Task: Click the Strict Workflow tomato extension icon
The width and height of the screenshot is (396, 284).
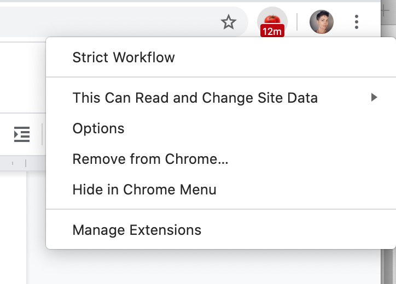Action: (x=272, y=20)
